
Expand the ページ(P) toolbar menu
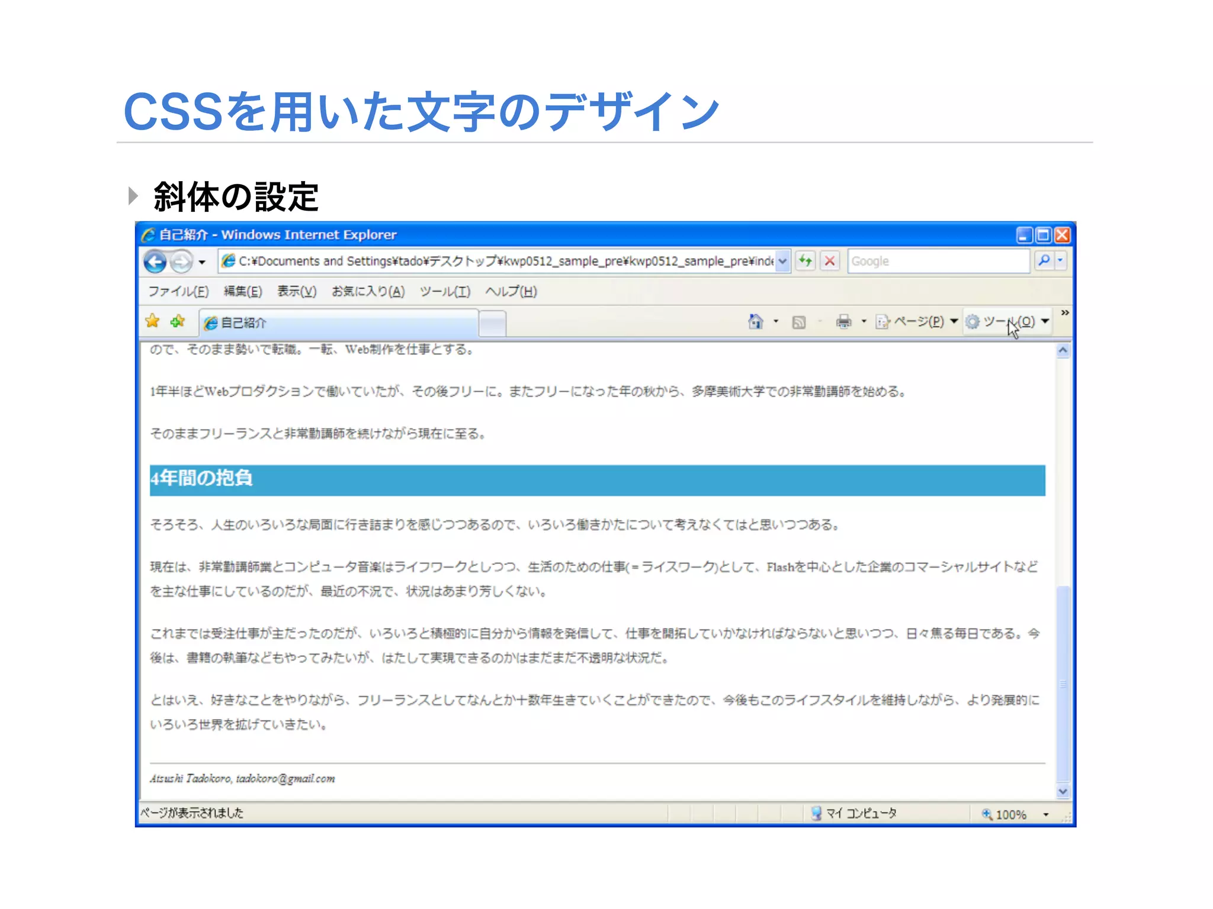pyautogui.click(x=919, y=321)
